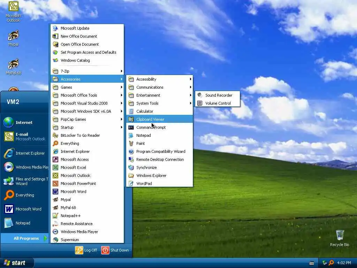Click the Shut Down button
Image resolution: width=357 pixels, height=268 pixels.
tap(115, 250)
